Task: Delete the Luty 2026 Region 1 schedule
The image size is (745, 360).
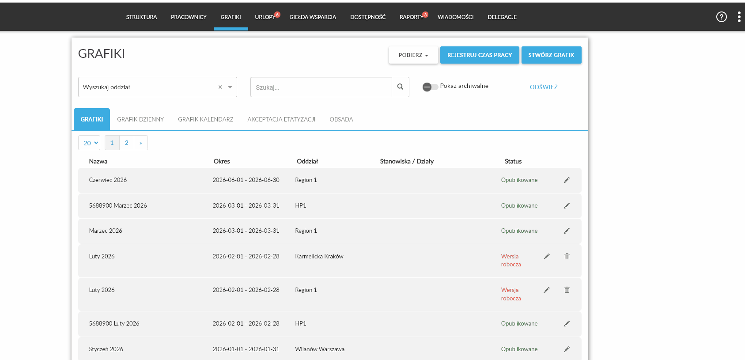Action: (567, 290)
